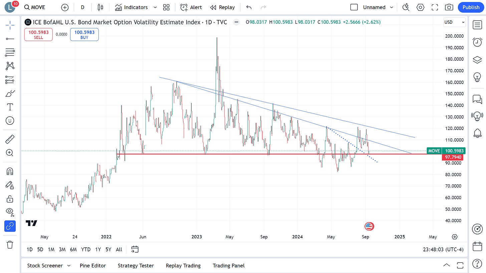486x273 pixels.
Task: Open the watchlist panel
Action: coord(477,25)
